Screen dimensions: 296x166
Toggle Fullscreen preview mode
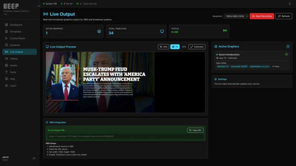point(197,47)
